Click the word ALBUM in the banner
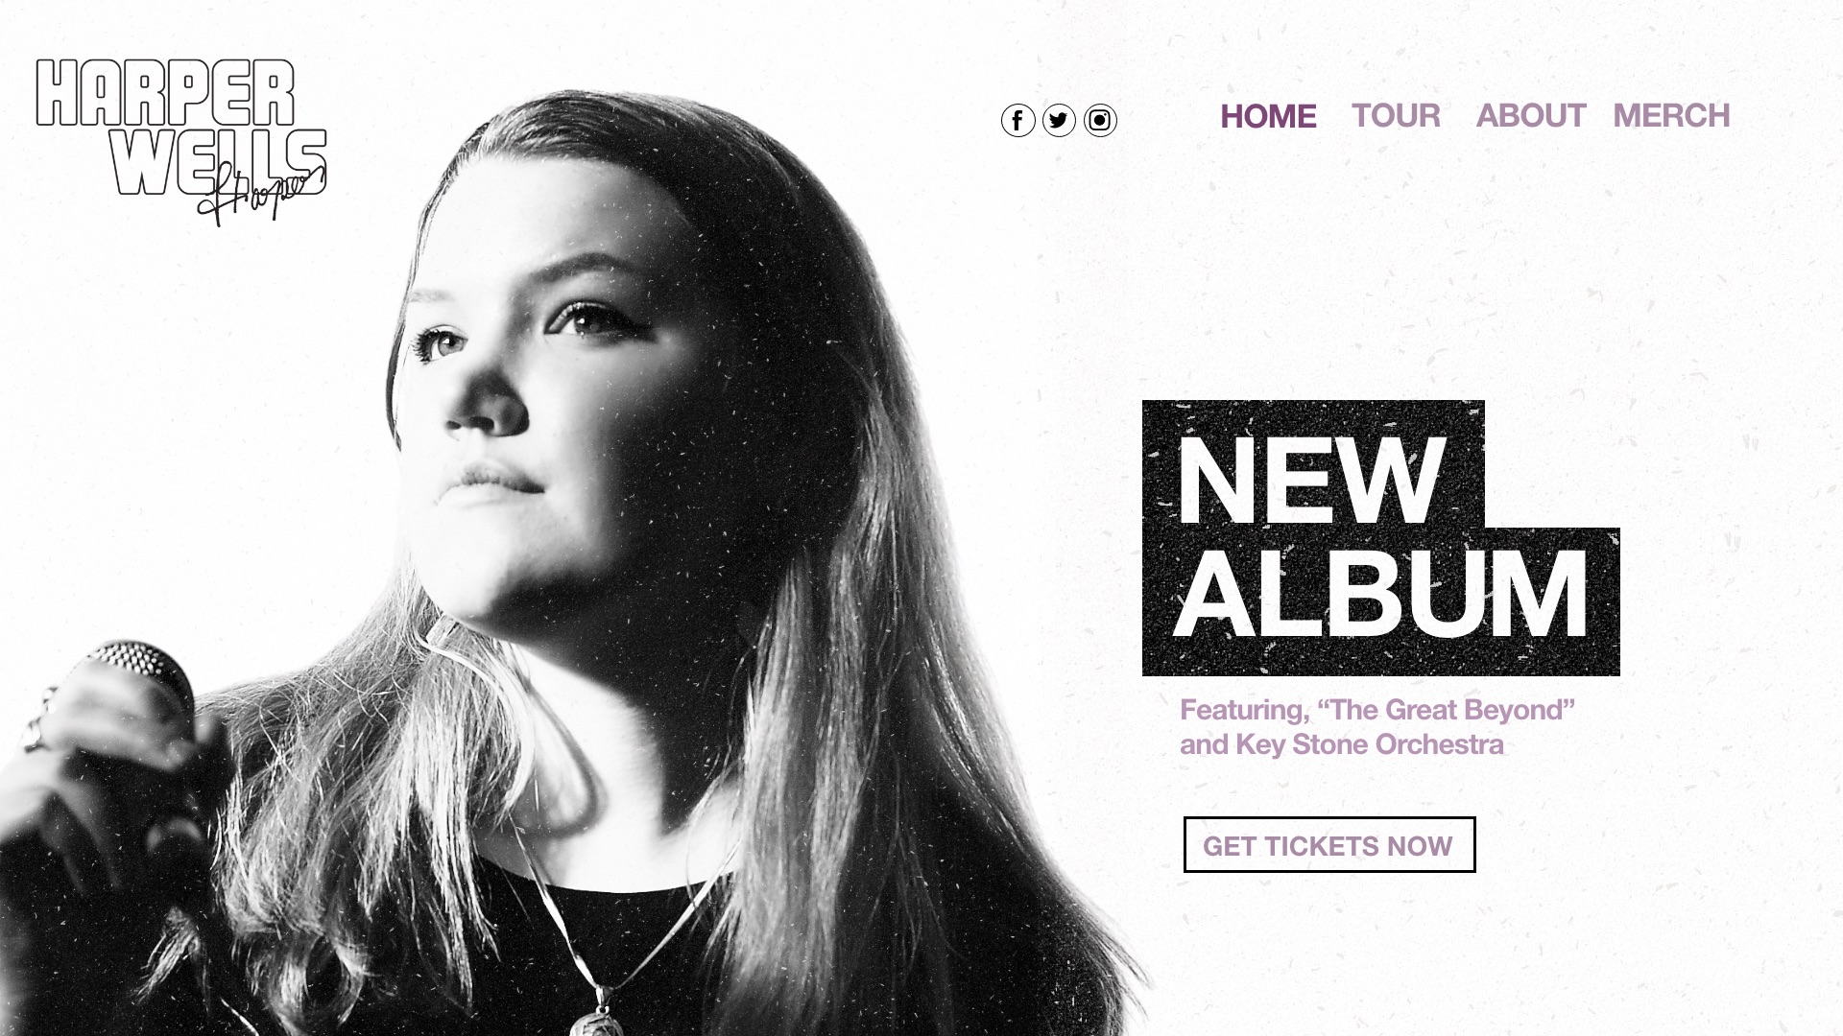 coord(1380,595)
